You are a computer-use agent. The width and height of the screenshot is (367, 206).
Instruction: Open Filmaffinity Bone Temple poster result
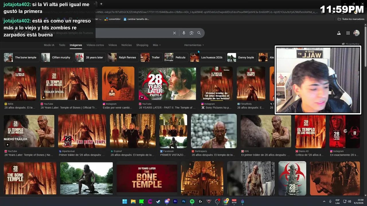coord(251,84)
